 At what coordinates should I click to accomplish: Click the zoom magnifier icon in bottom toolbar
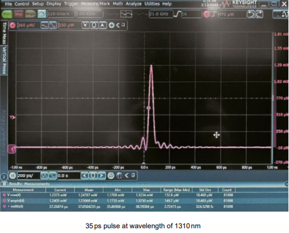tap(111, 175)
